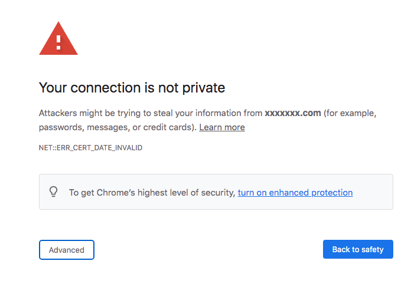Click the for example text after domain
Screen dimensions: 411x284
tap(350, 113)
